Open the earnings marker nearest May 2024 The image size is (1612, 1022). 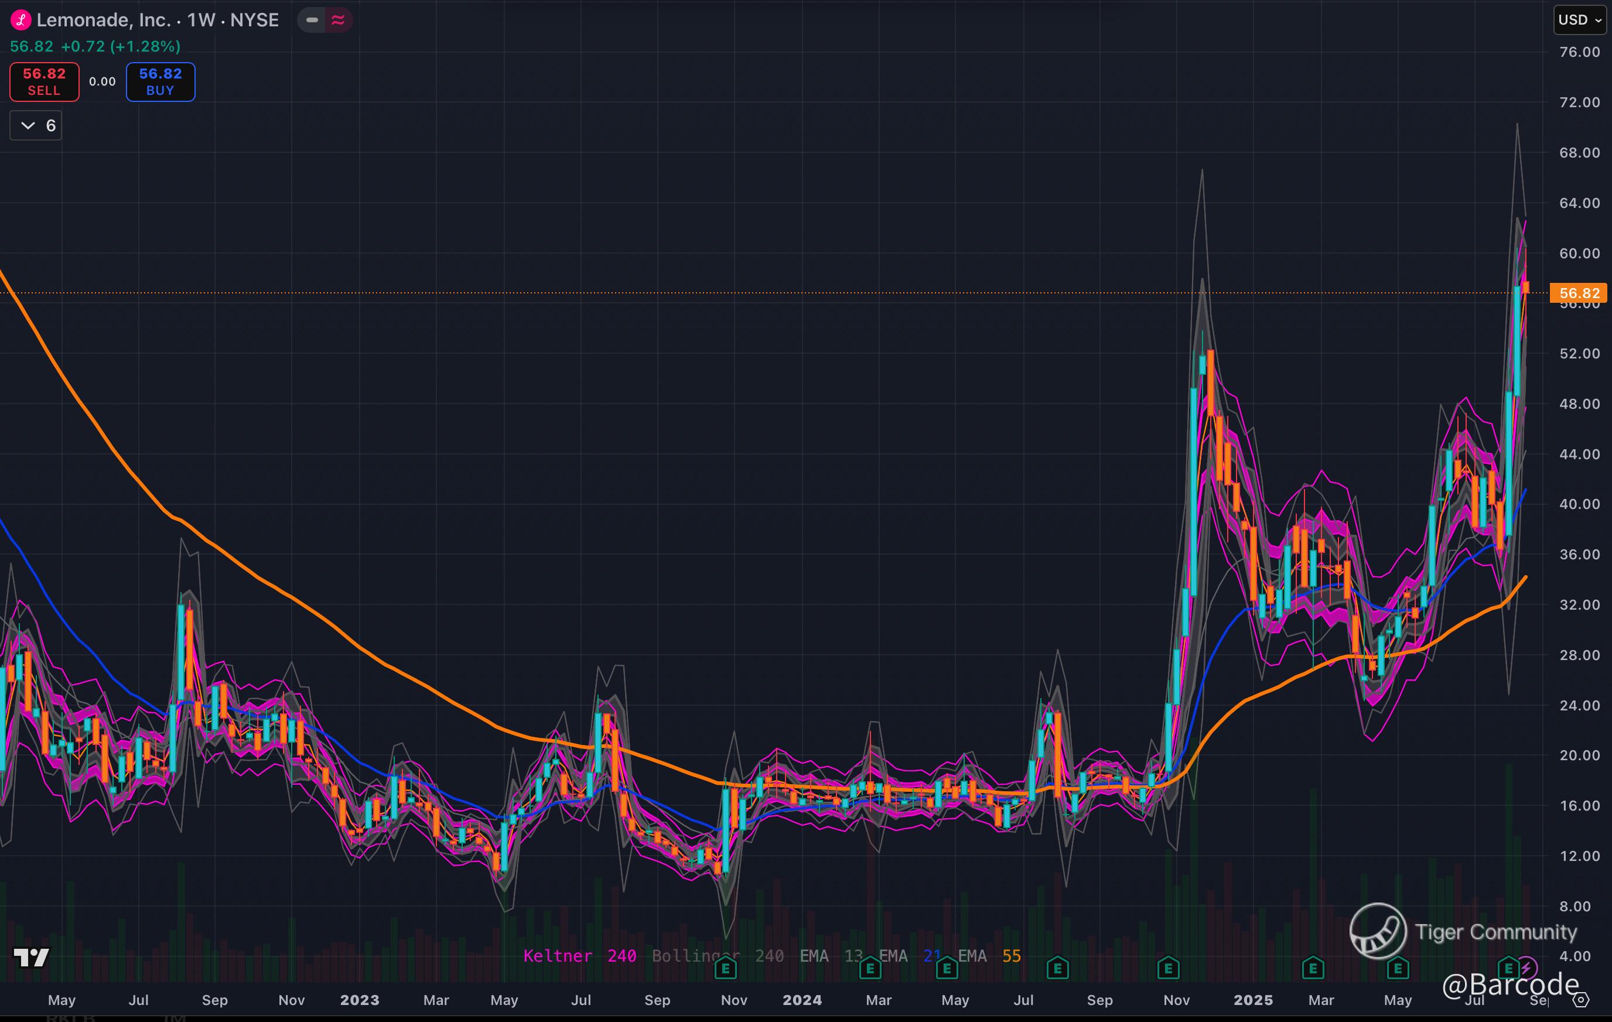947,968
